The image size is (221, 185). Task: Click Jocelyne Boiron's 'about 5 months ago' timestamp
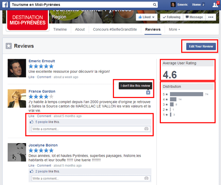coord(68,166)
